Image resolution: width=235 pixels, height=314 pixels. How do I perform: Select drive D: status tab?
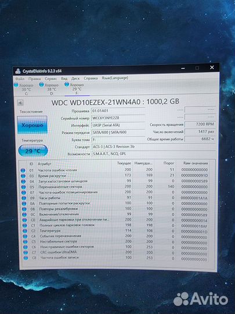point(49,89)
